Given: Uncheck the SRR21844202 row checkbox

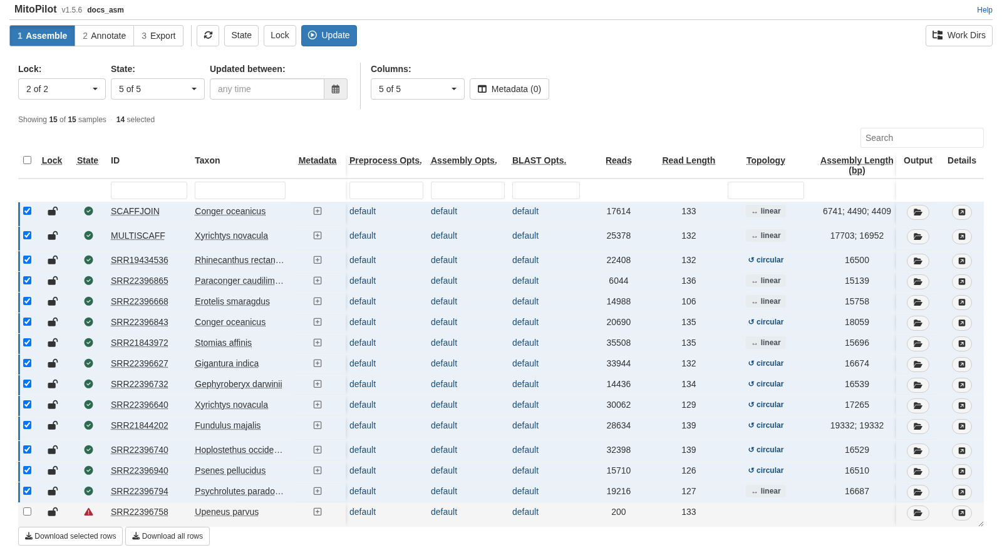Looking at the screenshot, I should [x=27, y=425].
